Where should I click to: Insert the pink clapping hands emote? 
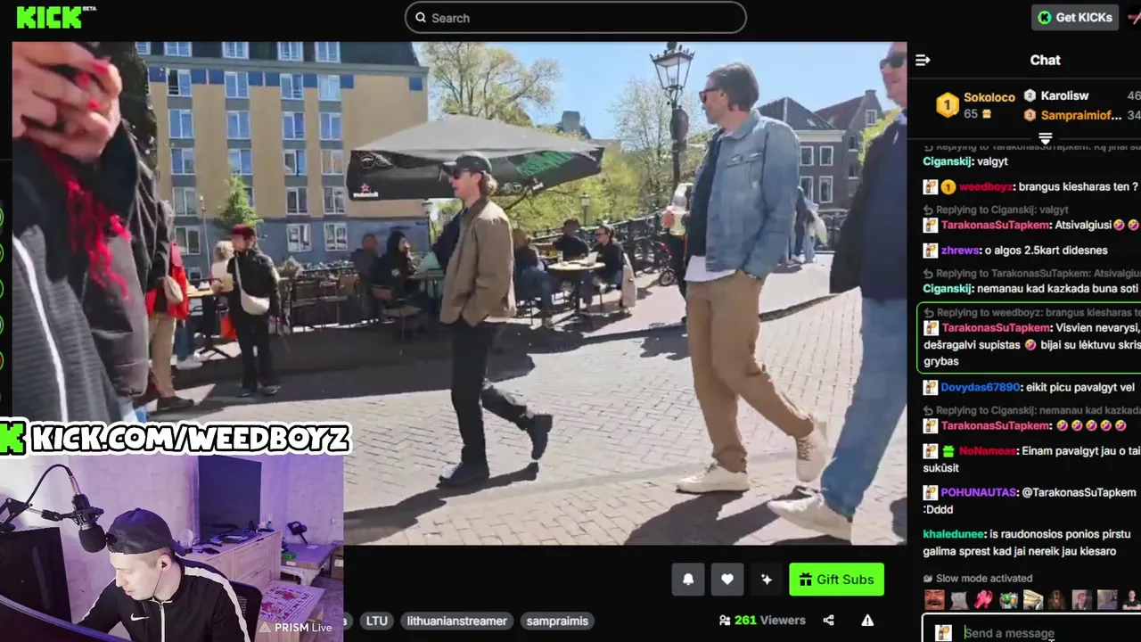(x=984, y=600)
